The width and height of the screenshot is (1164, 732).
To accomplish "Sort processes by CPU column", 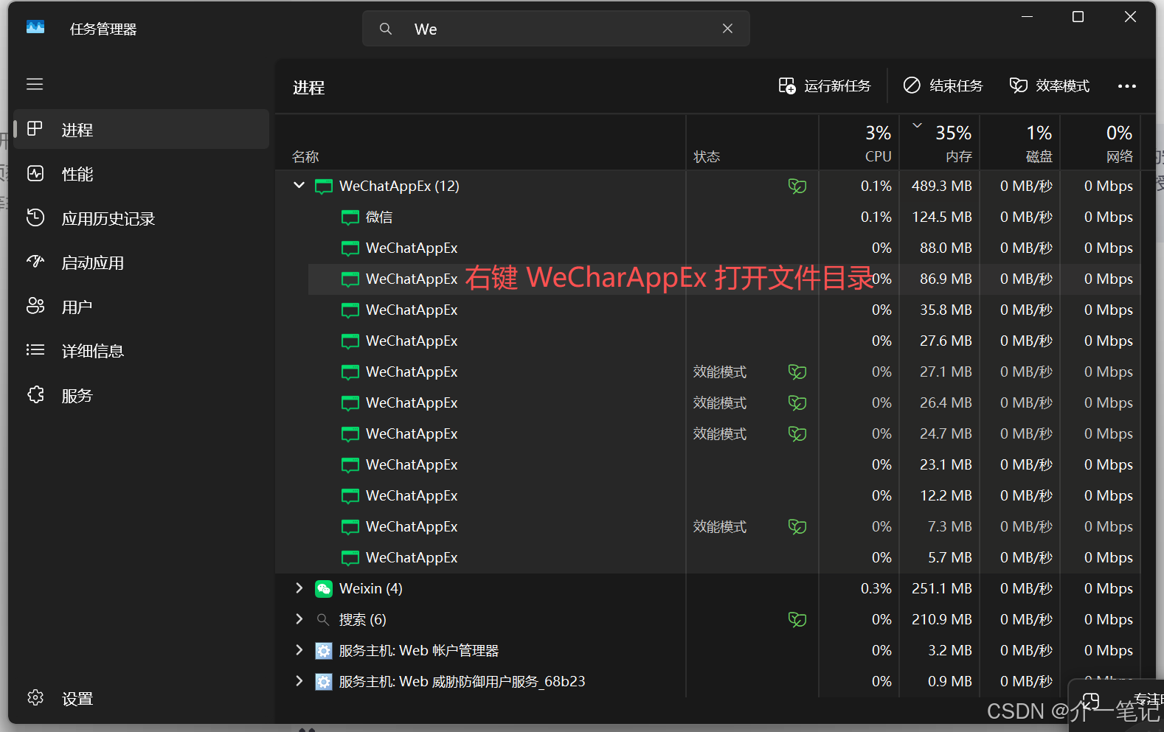I will point(859,143).
